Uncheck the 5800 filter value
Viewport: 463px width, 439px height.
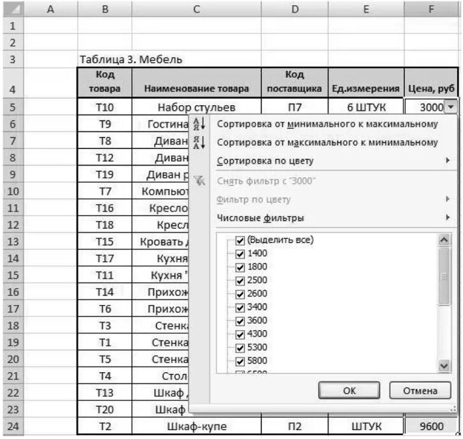tap(240, 361)
